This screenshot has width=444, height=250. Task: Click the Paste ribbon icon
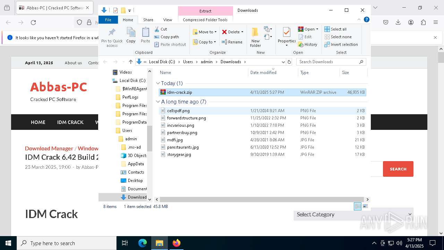pyautogui.click(x=145, y=35)
